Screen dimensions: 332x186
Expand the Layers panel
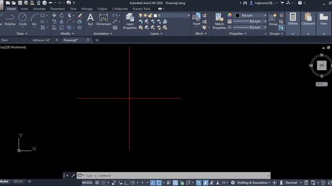click(x=157, y=34)
